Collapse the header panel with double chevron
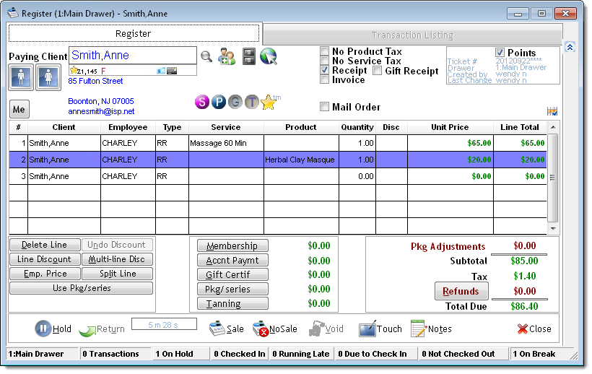The width and height of the screenshot is (592, 374). (x=570, y=47)
